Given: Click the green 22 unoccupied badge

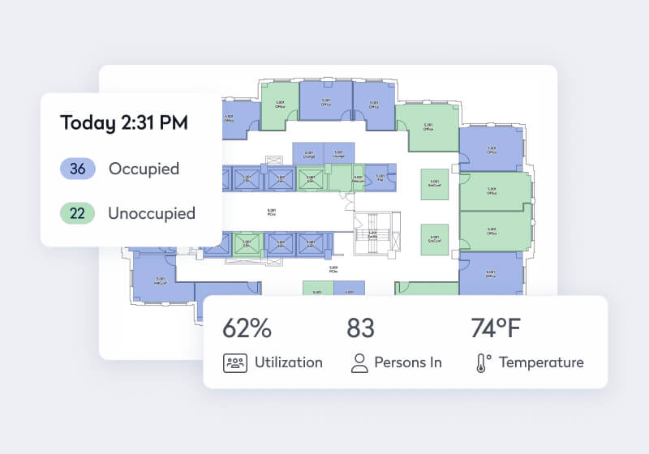Looking at the screenshot, I should coord(78,213).
